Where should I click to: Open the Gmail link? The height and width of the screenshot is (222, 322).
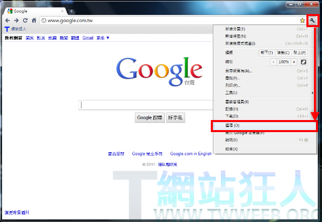tap(88, 38)
